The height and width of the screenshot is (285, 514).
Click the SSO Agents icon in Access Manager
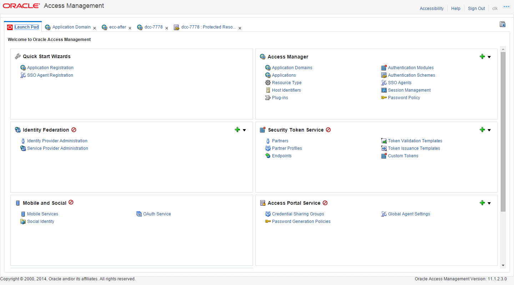pos(384,83)
